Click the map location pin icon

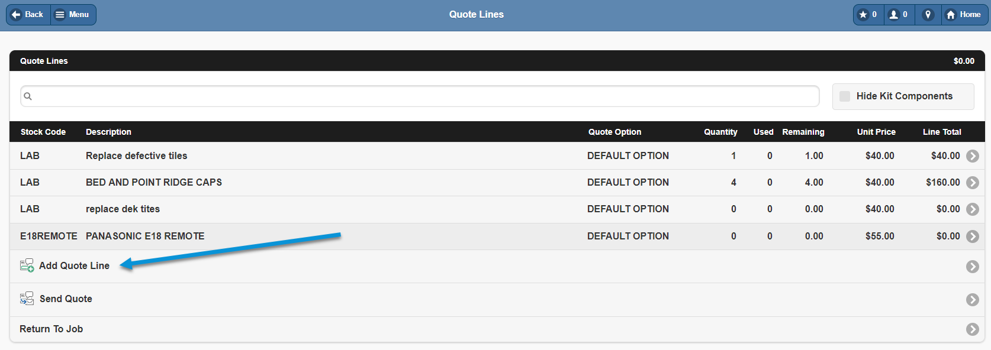(x=928, y=15)
